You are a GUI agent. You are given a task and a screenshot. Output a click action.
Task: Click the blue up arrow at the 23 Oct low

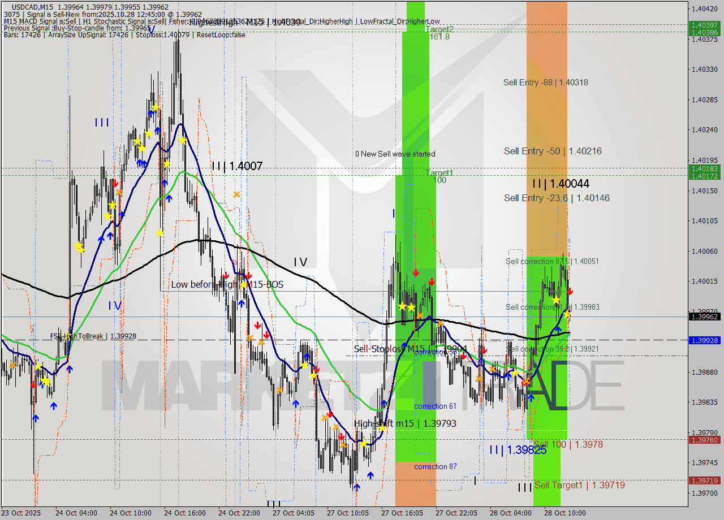pyautogui.click(x=35, y=419)
